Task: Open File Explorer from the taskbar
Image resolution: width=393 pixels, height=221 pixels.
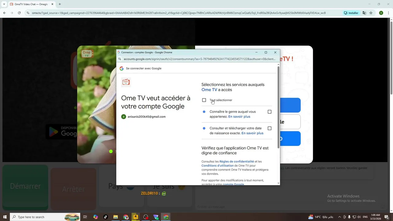Action: [x=116, y=217]
